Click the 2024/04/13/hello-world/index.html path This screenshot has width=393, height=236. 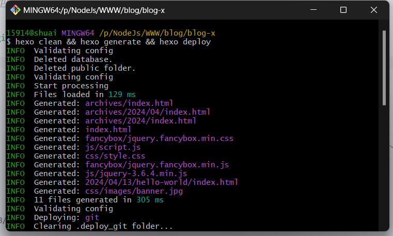point(162,182)
